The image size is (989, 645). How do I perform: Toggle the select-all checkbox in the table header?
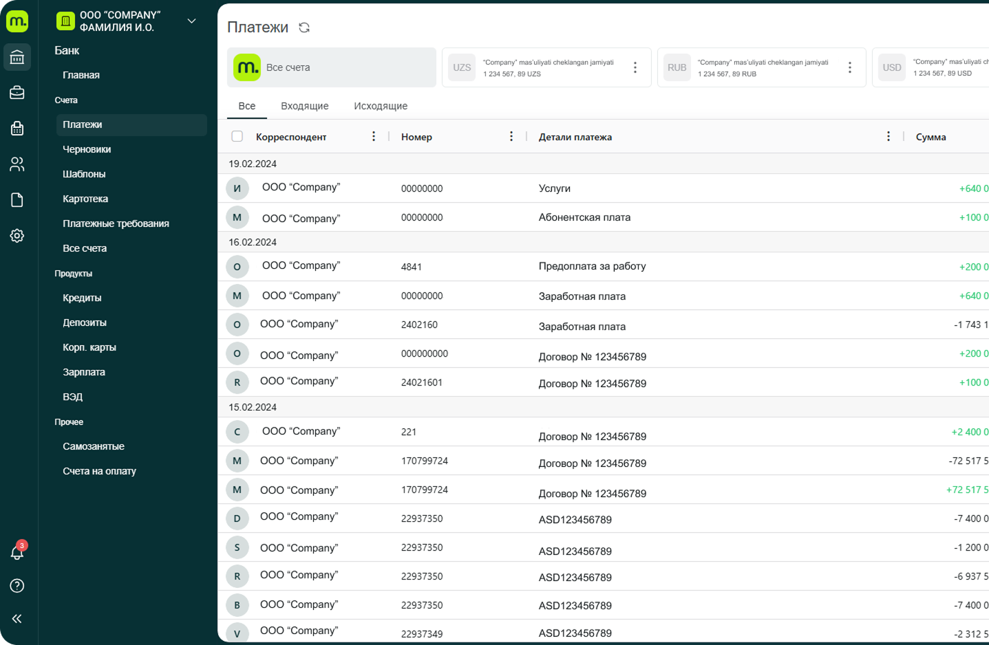[x=237, y=136]
